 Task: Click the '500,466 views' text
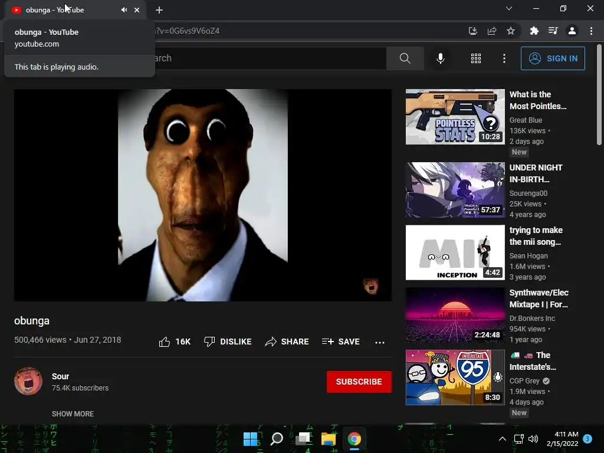[x=40, y=340]
